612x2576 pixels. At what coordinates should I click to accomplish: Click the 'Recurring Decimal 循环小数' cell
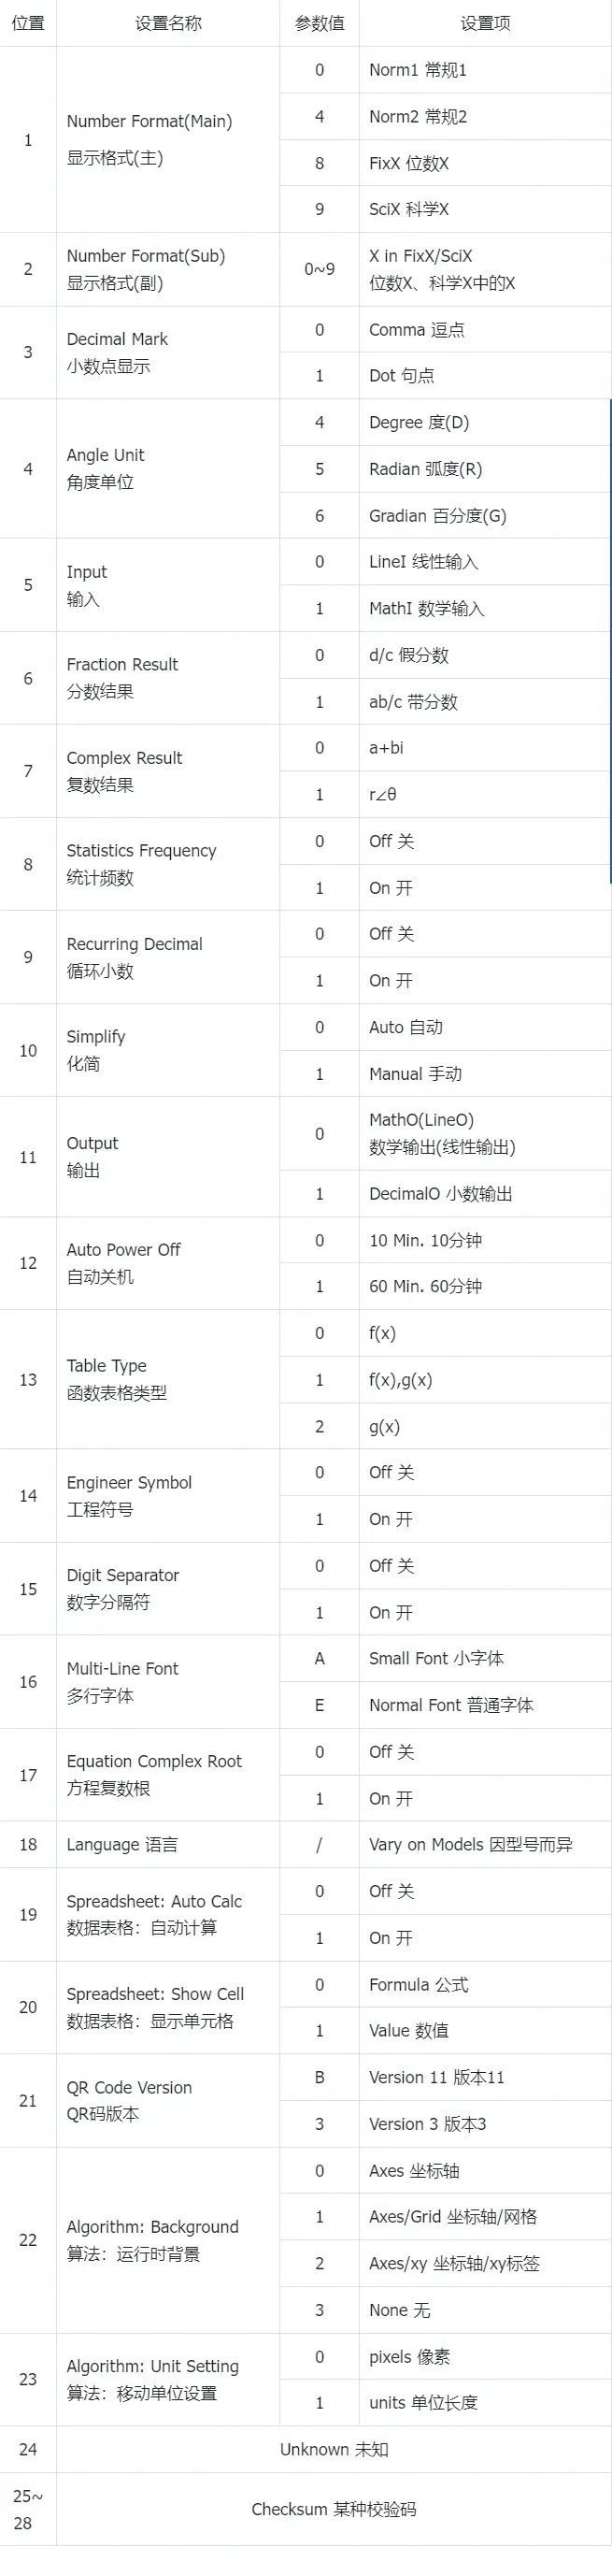(168, 957)
